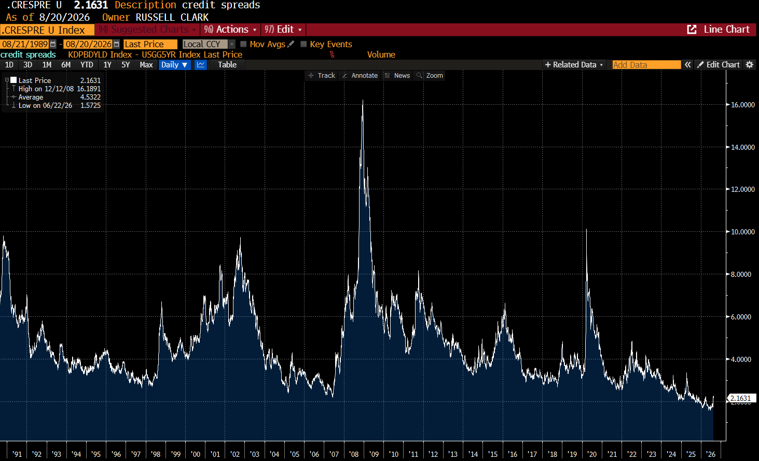Screen dimensions: 759x461
Task: Open the start date calendar picker
Action: [53, 44]
